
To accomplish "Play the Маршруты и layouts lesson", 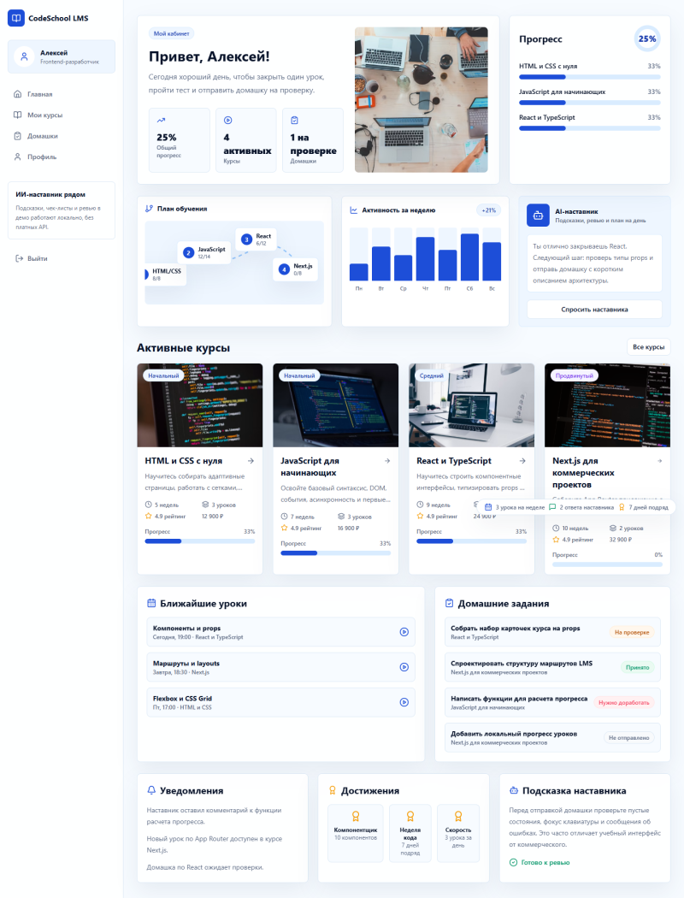I will (x=404, y=666).
